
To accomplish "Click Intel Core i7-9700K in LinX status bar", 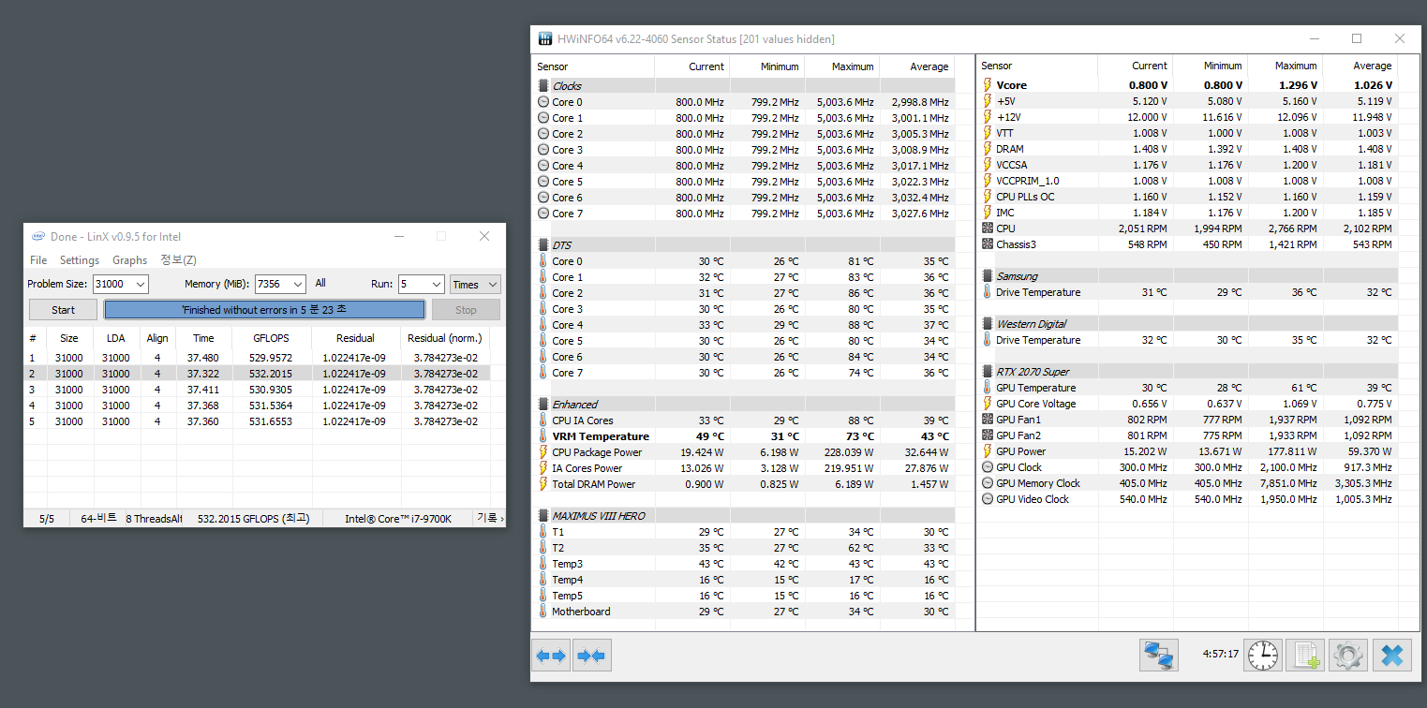I will pyautogui.click(x=398, y=519).
